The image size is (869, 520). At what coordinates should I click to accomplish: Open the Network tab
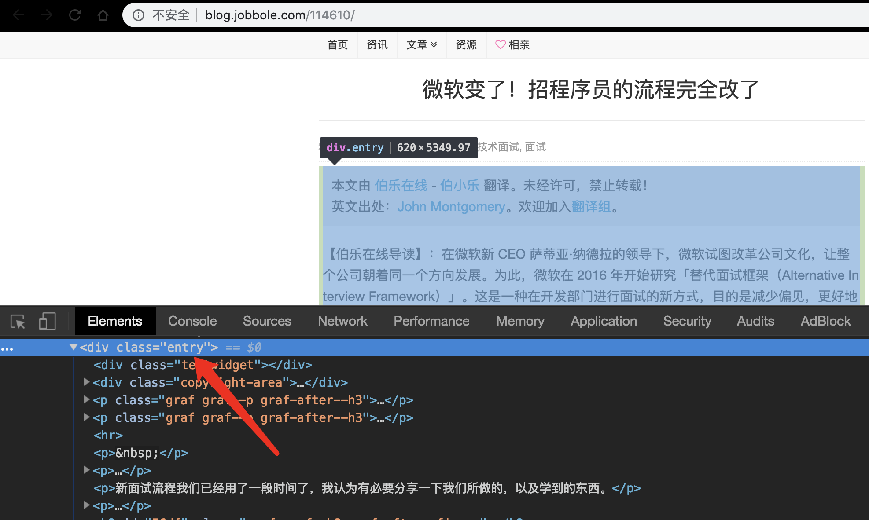(x=342, y=321)
